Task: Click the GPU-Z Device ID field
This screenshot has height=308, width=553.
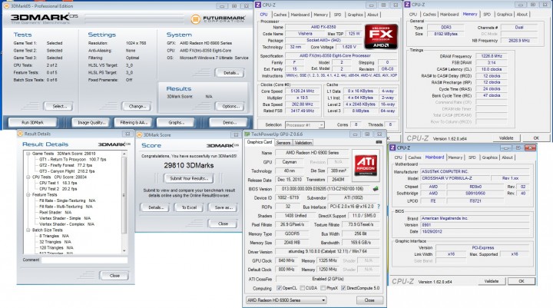Action: point(288,197)
